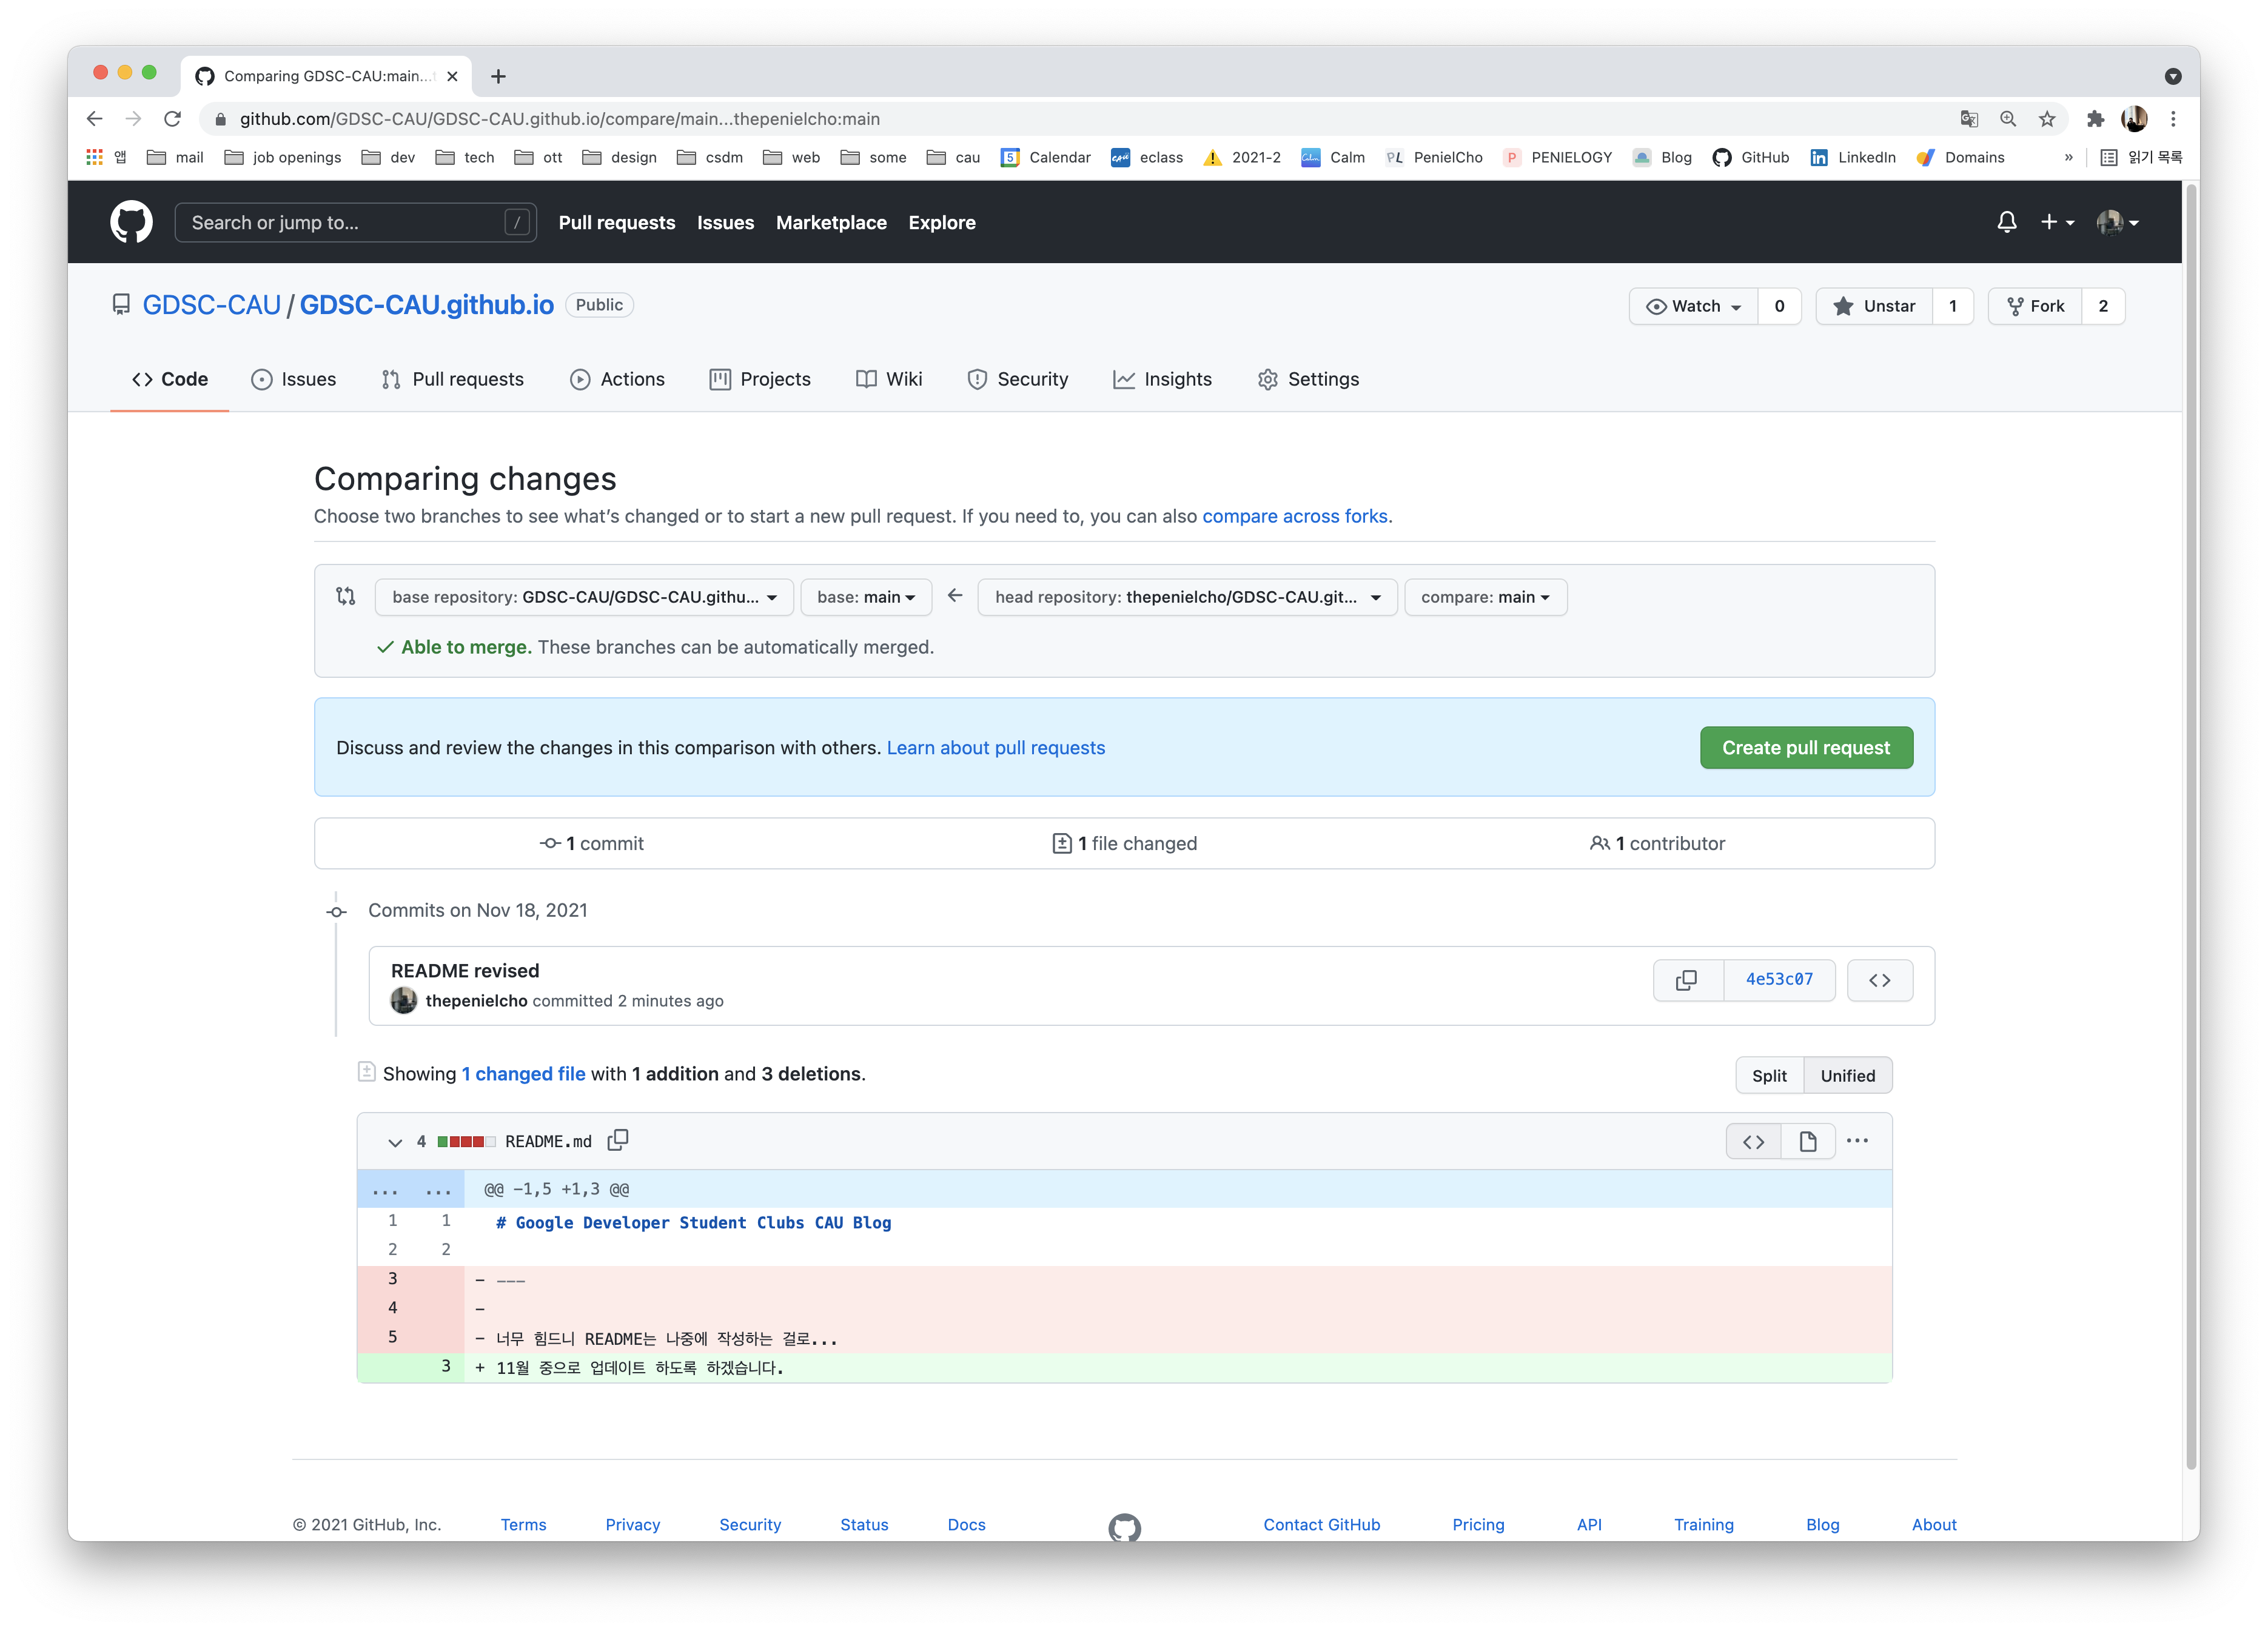Click Create pull request button

[x=1806, y=747]
